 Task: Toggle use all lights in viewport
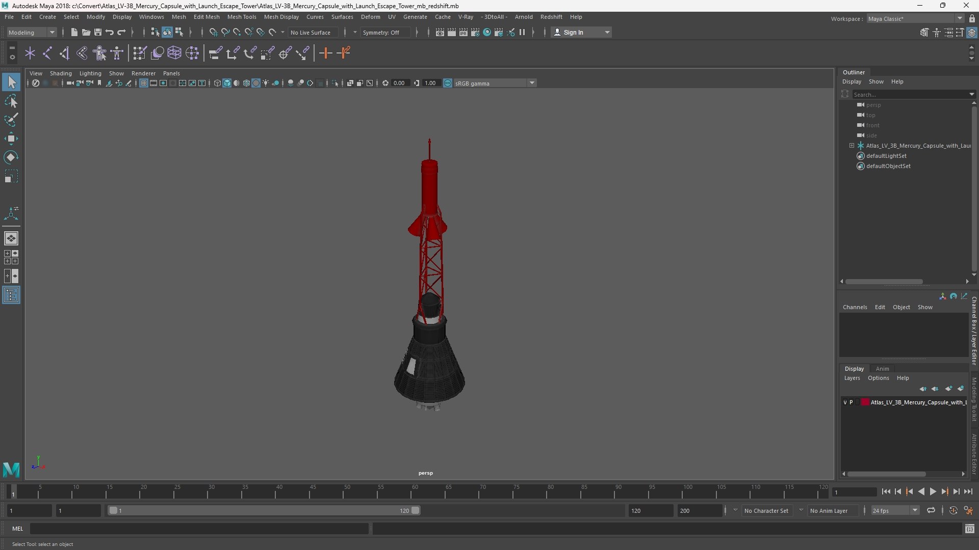266,83
